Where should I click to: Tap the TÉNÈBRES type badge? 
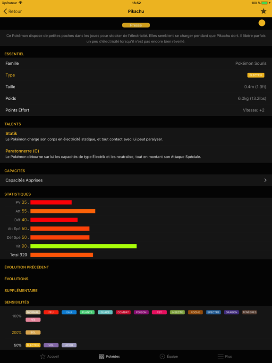point(249,312)
